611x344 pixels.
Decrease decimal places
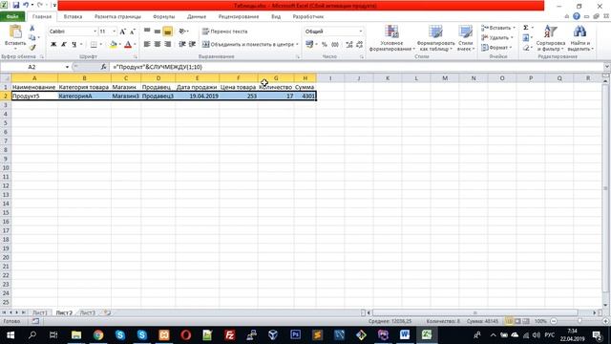point(359,45)
